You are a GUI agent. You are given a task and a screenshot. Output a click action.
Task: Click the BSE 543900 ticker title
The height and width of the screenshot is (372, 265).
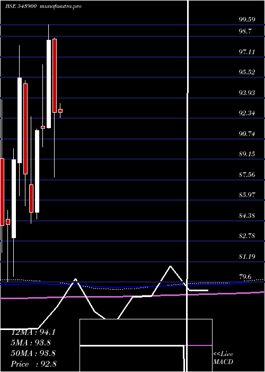point(21,6)
